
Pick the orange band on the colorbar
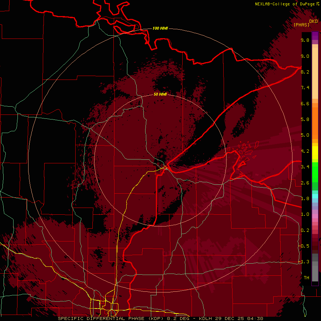(315, 123)
